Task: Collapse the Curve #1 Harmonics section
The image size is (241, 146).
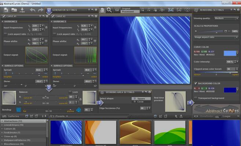Action: tap(3, 22)
